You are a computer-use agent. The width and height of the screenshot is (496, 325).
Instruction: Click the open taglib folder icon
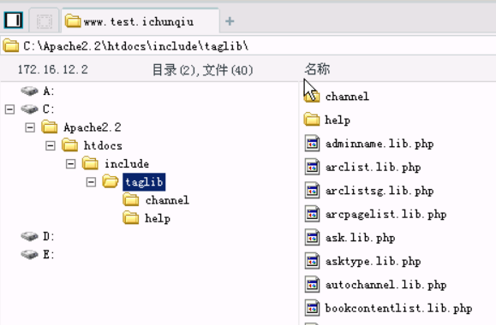[111, 181]
